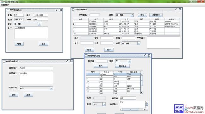The image size is (205, 114).
Task: Select student cell 2010-06-15
Action: click(x=126, y=31)
